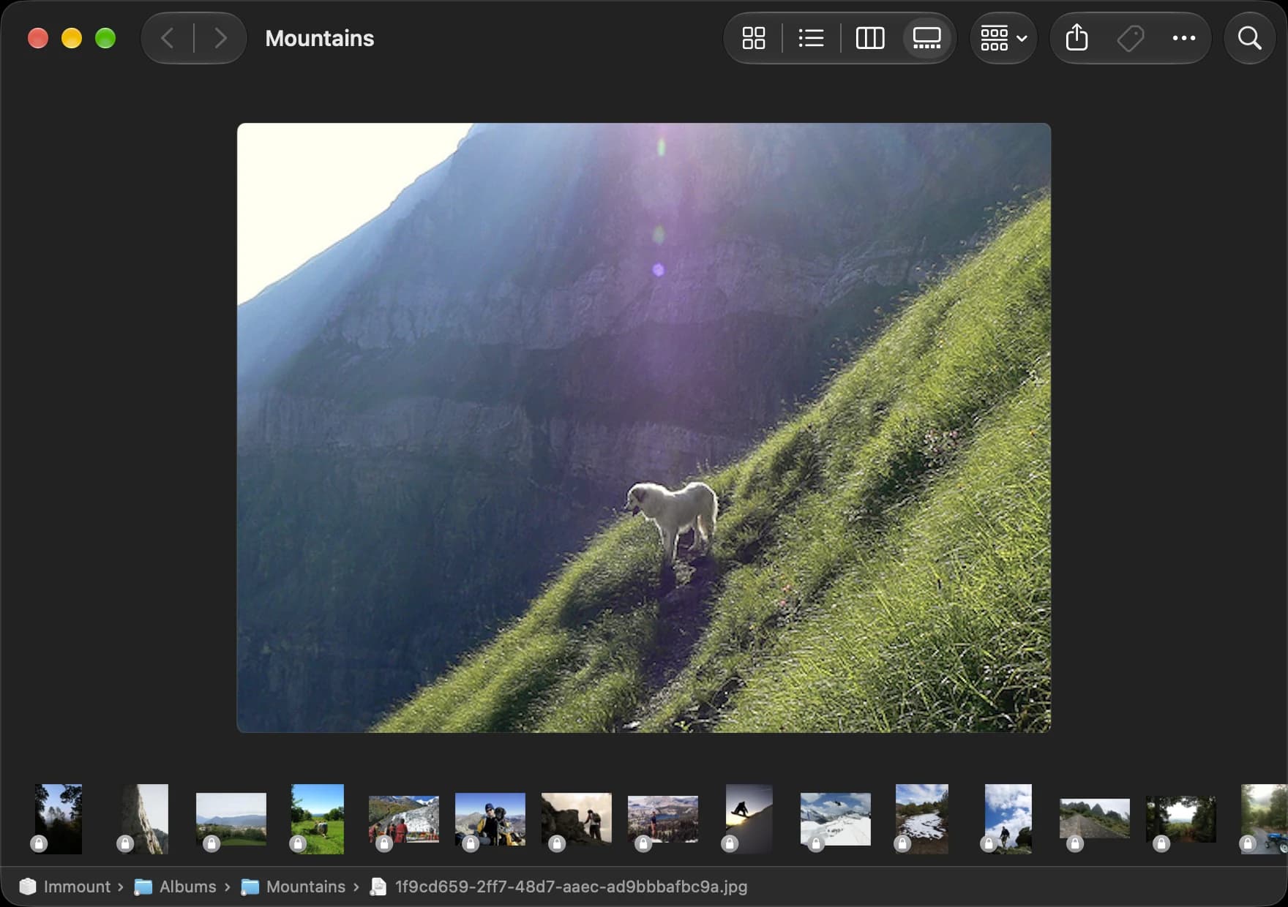
Task: Select the distant valley landscape thumbnail
Action: (231, 819)
